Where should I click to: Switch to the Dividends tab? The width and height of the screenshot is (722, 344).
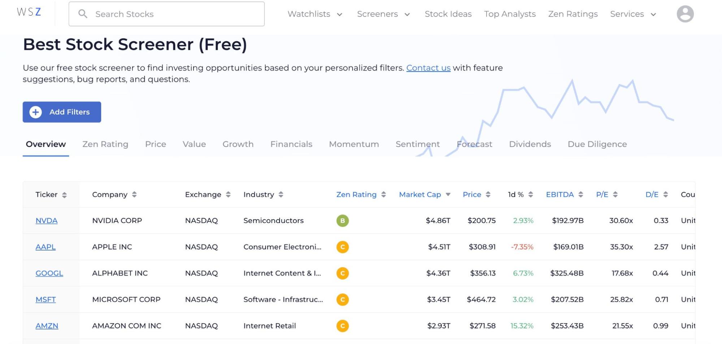(x=530, y=144)
